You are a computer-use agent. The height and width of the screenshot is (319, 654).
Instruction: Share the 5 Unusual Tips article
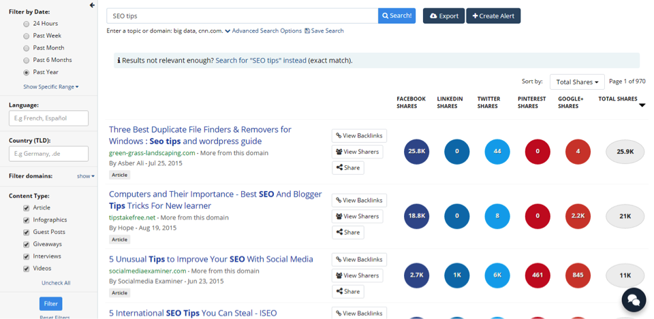[348, 292]
